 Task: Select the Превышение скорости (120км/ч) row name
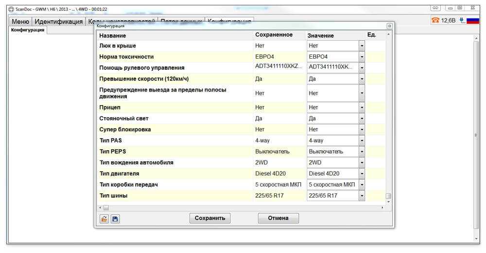pos(144,79)
